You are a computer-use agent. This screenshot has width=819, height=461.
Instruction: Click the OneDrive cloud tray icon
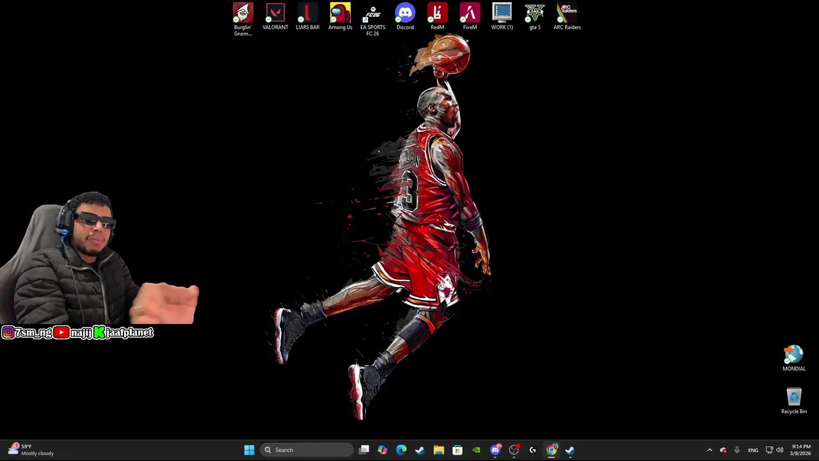(x=723, y=450)
